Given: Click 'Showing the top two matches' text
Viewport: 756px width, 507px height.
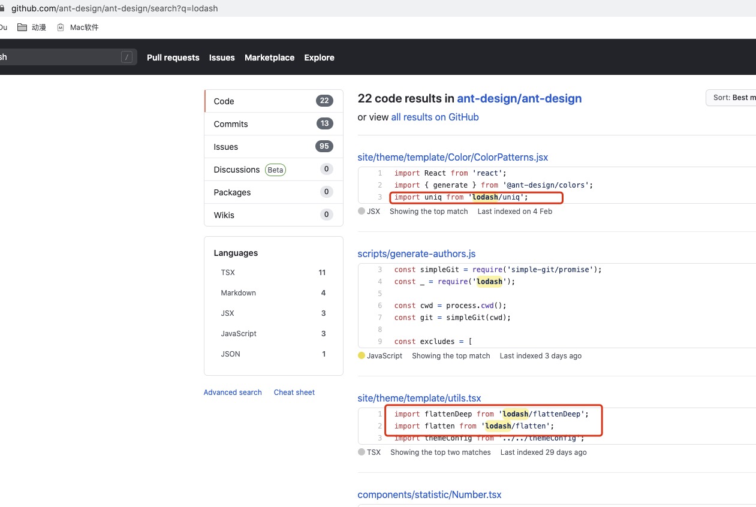Looking at the screenshot, I should tap(441, 452).
